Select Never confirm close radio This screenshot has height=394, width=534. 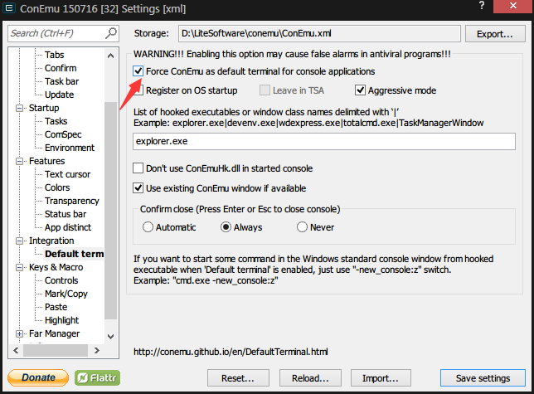tap(302, 227)
